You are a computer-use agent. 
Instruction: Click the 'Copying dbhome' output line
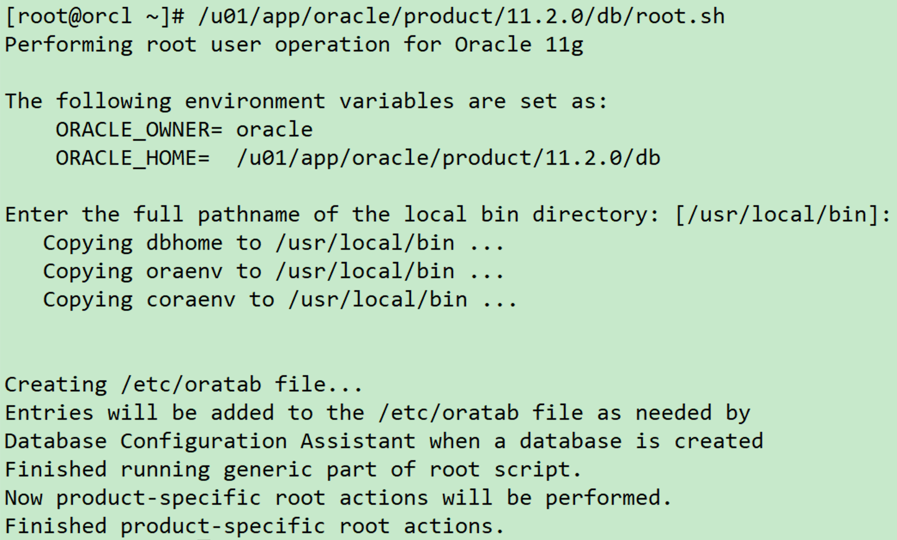click(273, 243)
